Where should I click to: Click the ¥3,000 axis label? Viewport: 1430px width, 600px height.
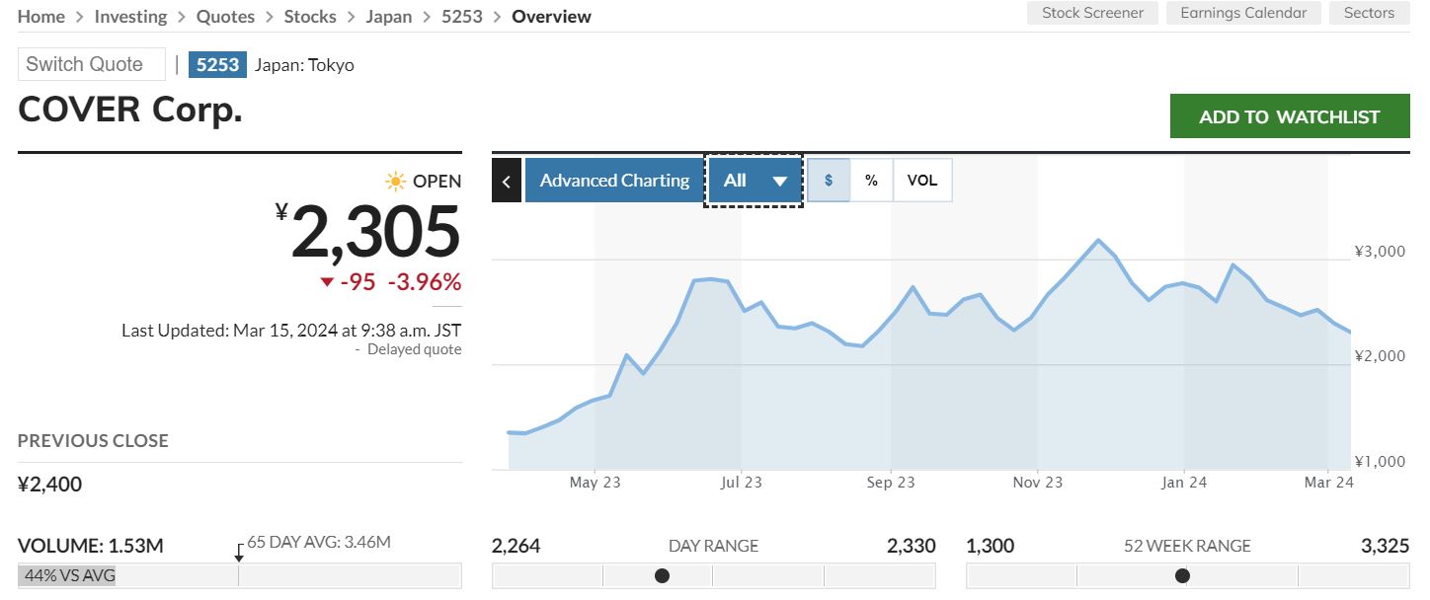(x=1380, y=252)
